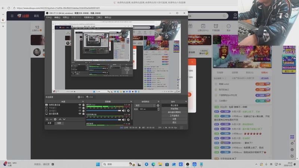The width and height of the screenshot is (299, 168).
Task: Open OBS 设置 settings button
Action: click(174, 119)
